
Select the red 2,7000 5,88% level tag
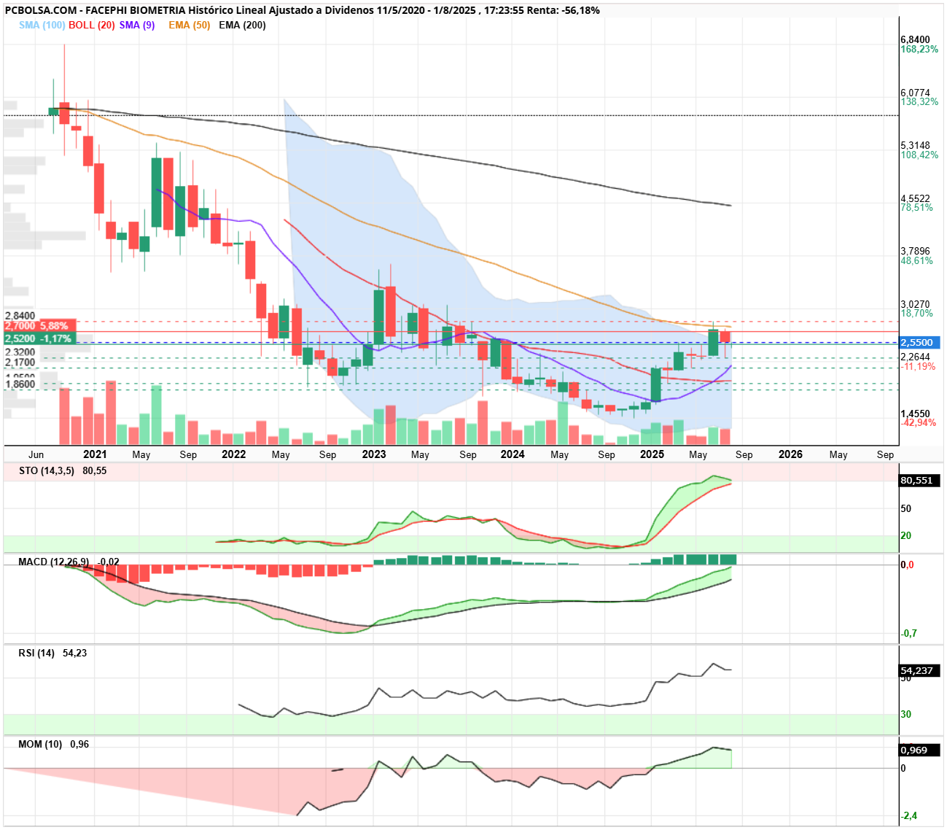tap(39, 326)
